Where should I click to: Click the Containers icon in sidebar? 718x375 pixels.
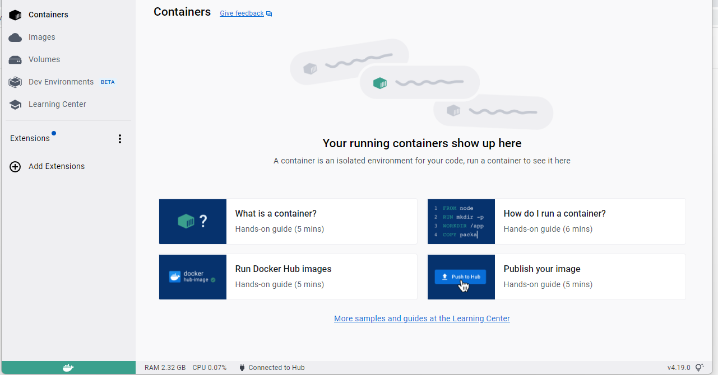click(x=15, y=15)
